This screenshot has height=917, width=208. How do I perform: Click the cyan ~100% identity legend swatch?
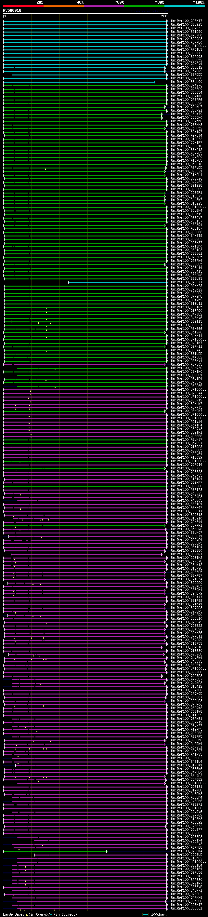click(185, 6)
